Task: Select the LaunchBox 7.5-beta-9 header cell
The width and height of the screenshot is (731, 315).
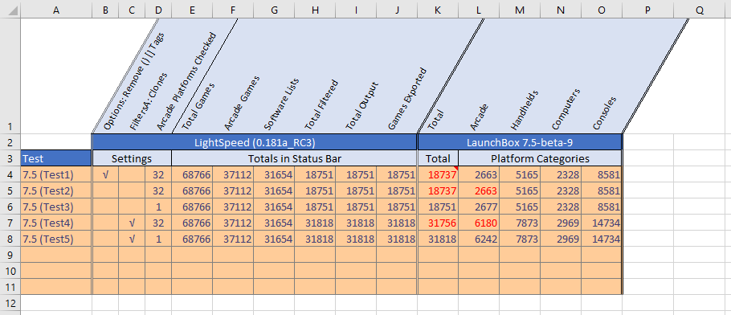Action: coord(520,142)
